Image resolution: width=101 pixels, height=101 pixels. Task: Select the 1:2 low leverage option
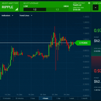point(35,10)
